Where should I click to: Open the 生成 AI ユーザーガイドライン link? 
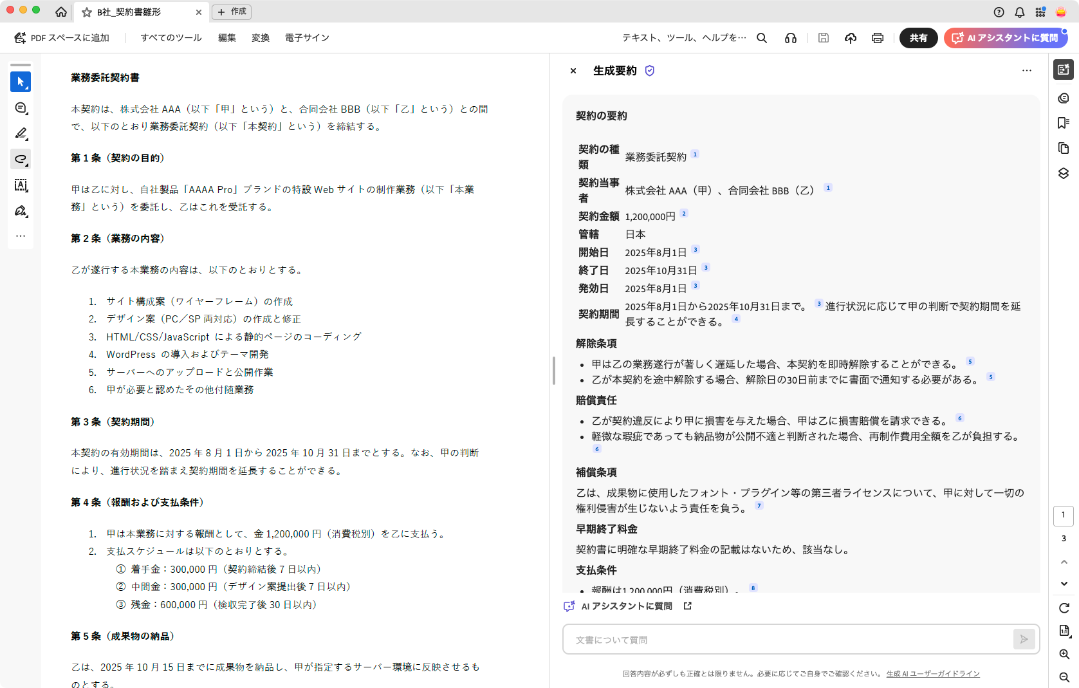coord(932,674)
